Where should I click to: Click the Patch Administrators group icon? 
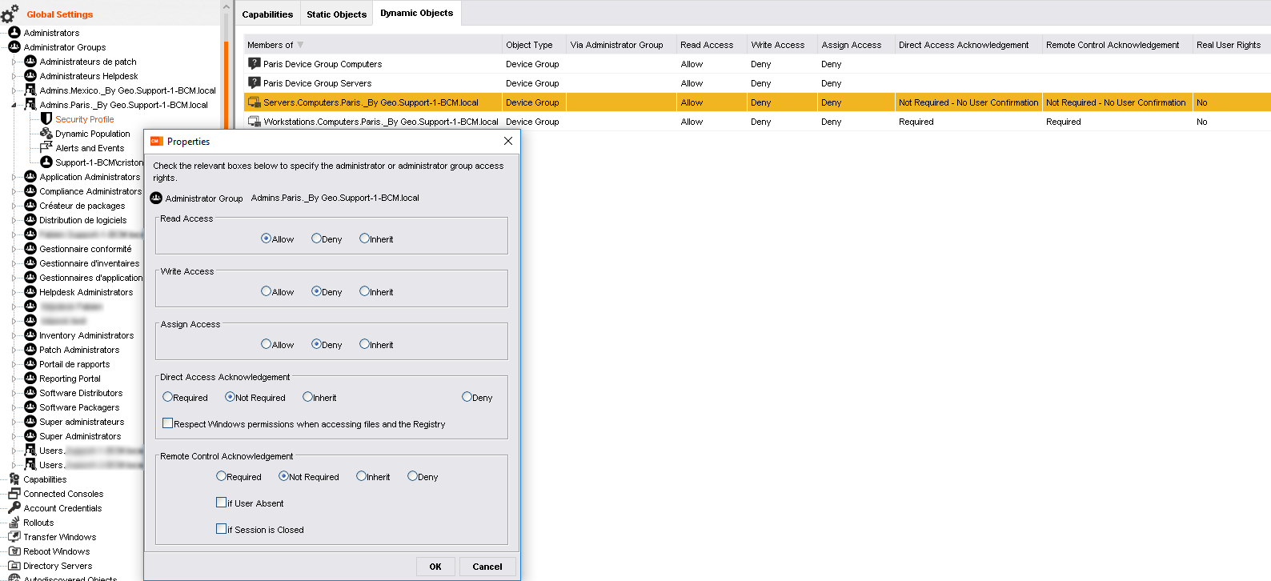pyautogui.click(x=30, y=350)
